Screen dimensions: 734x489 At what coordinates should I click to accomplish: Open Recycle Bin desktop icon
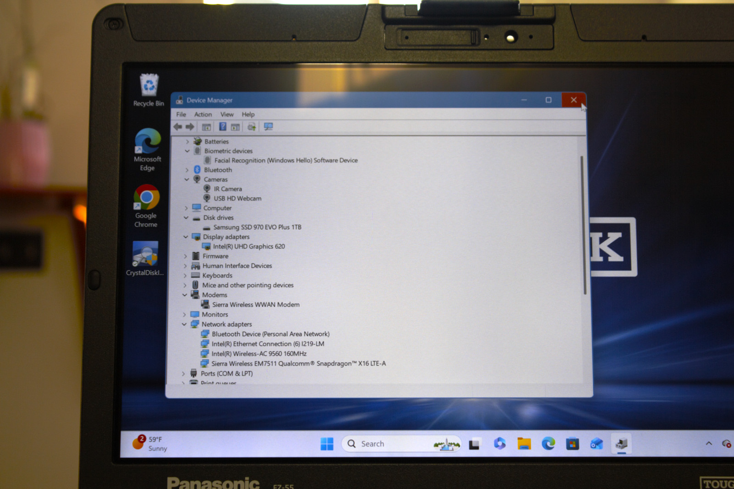(x=149, y=90)
